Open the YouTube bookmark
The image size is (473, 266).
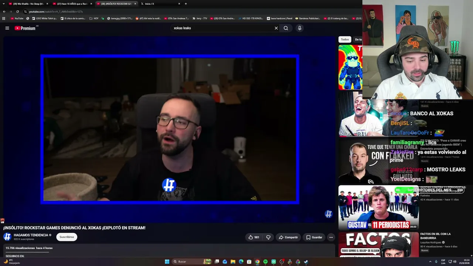(17, 18)
